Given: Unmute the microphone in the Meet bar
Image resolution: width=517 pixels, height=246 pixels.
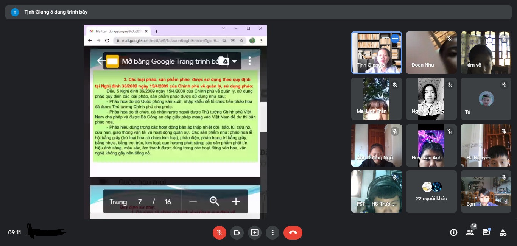Looking at the screenshot, I should 219,233.
